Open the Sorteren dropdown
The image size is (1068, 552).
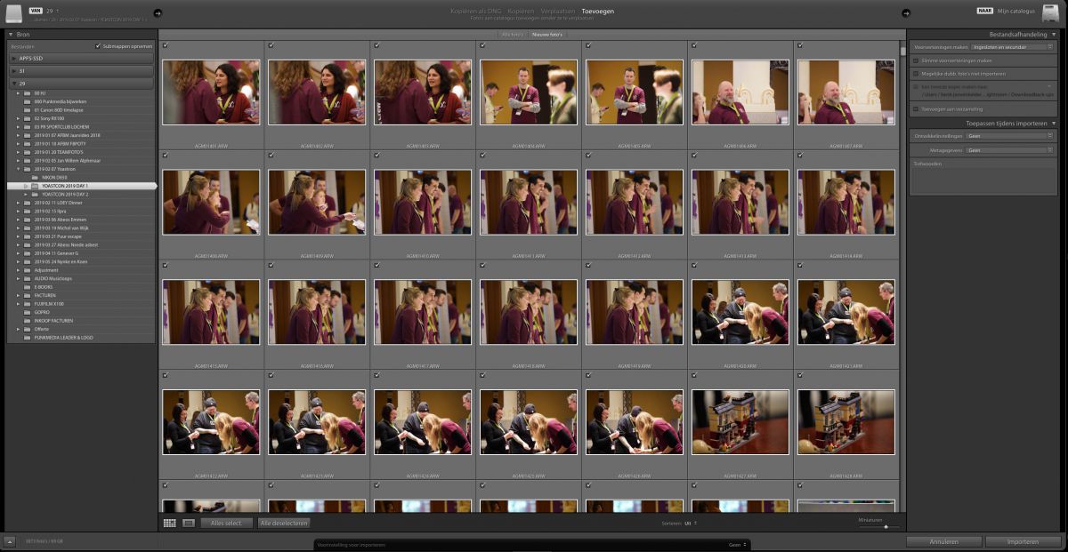point(691,524)
